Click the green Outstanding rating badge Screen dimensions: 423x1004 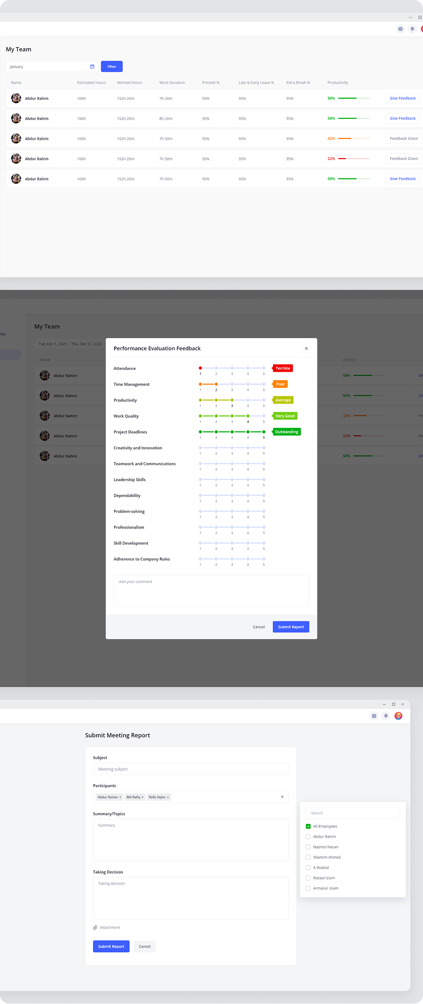click(286, 432)
